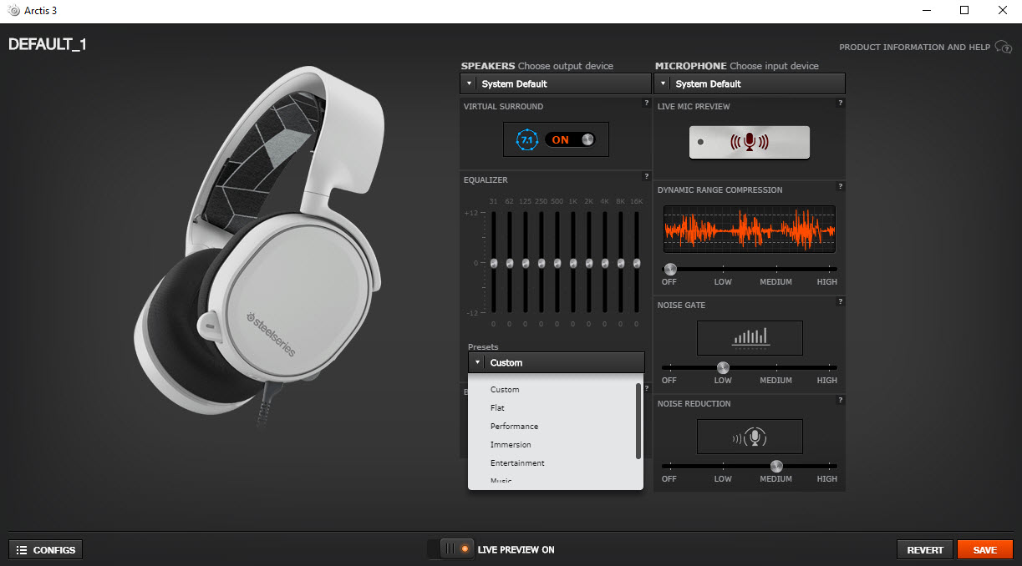Open Noise Gate help question mark
This screenshot has width=1022, height=566.
pos(840,302)
